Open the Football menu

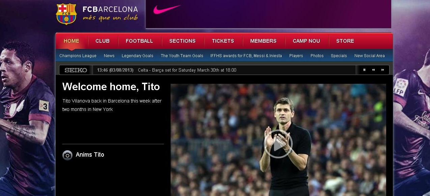139,41
